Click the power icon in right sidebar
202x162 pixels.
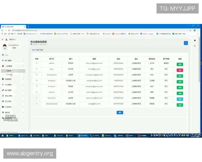tap(195, 46)
